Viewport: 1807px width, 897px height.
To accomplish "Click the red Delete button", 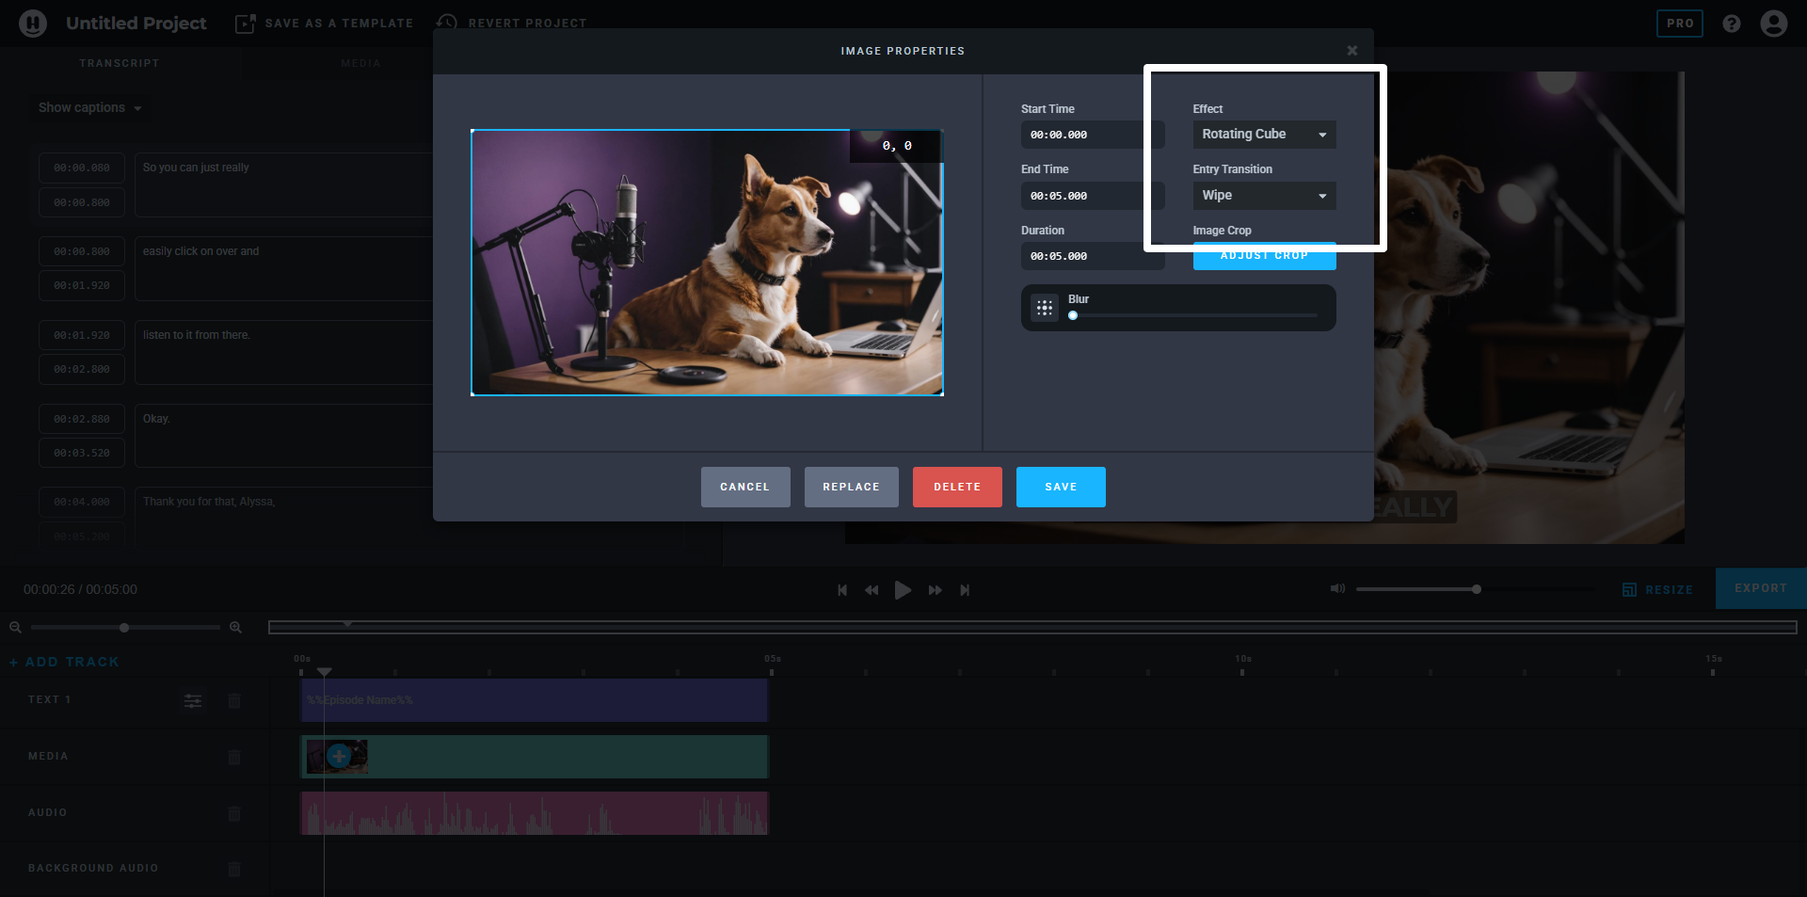I will (957, 487).
